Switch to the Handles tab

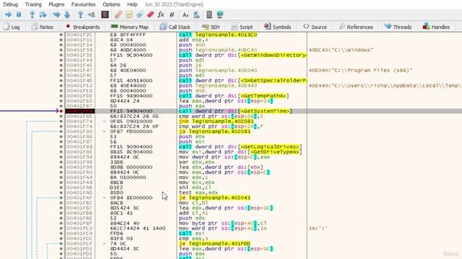click(x=436, y=27)
